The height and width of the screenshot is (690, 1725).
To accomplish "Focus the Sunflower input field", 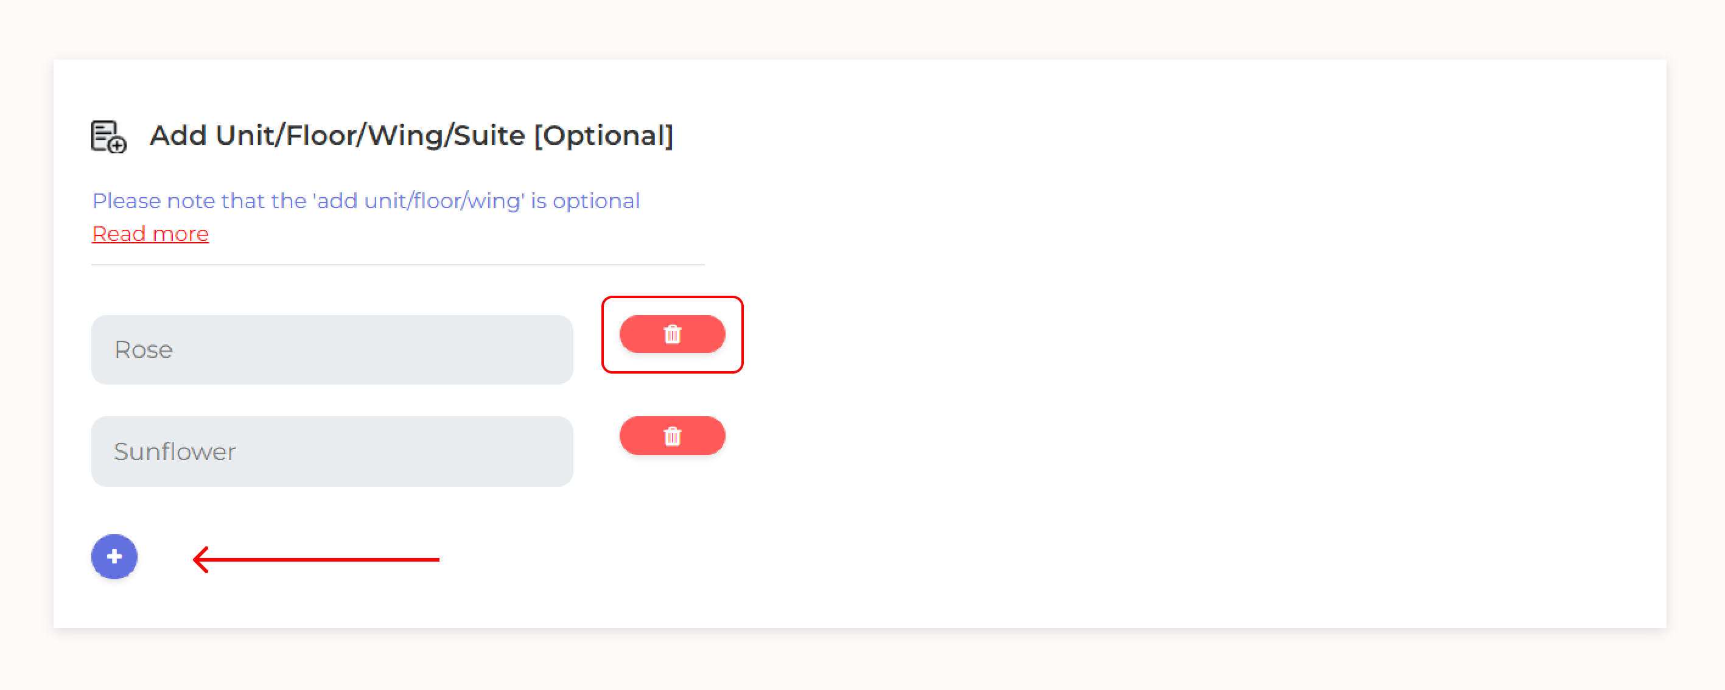I will (x=332, y=451).
